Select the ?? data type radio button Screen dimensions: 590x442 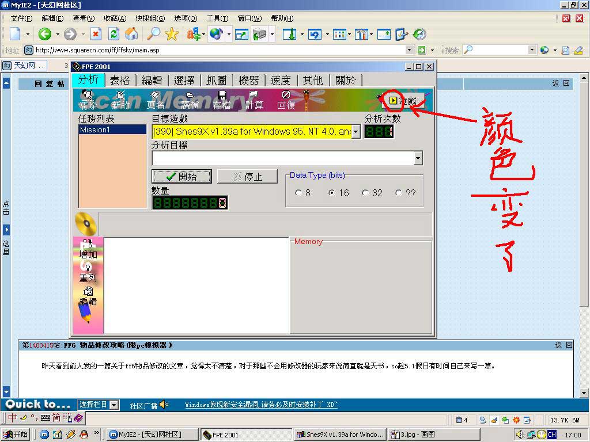[399, 193]
